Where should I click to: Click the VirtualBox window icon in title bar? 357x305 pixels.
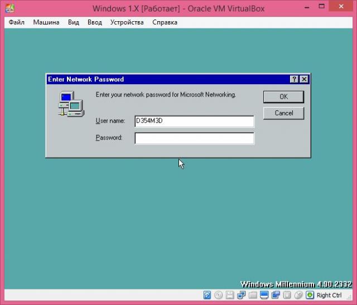point(9,8)
